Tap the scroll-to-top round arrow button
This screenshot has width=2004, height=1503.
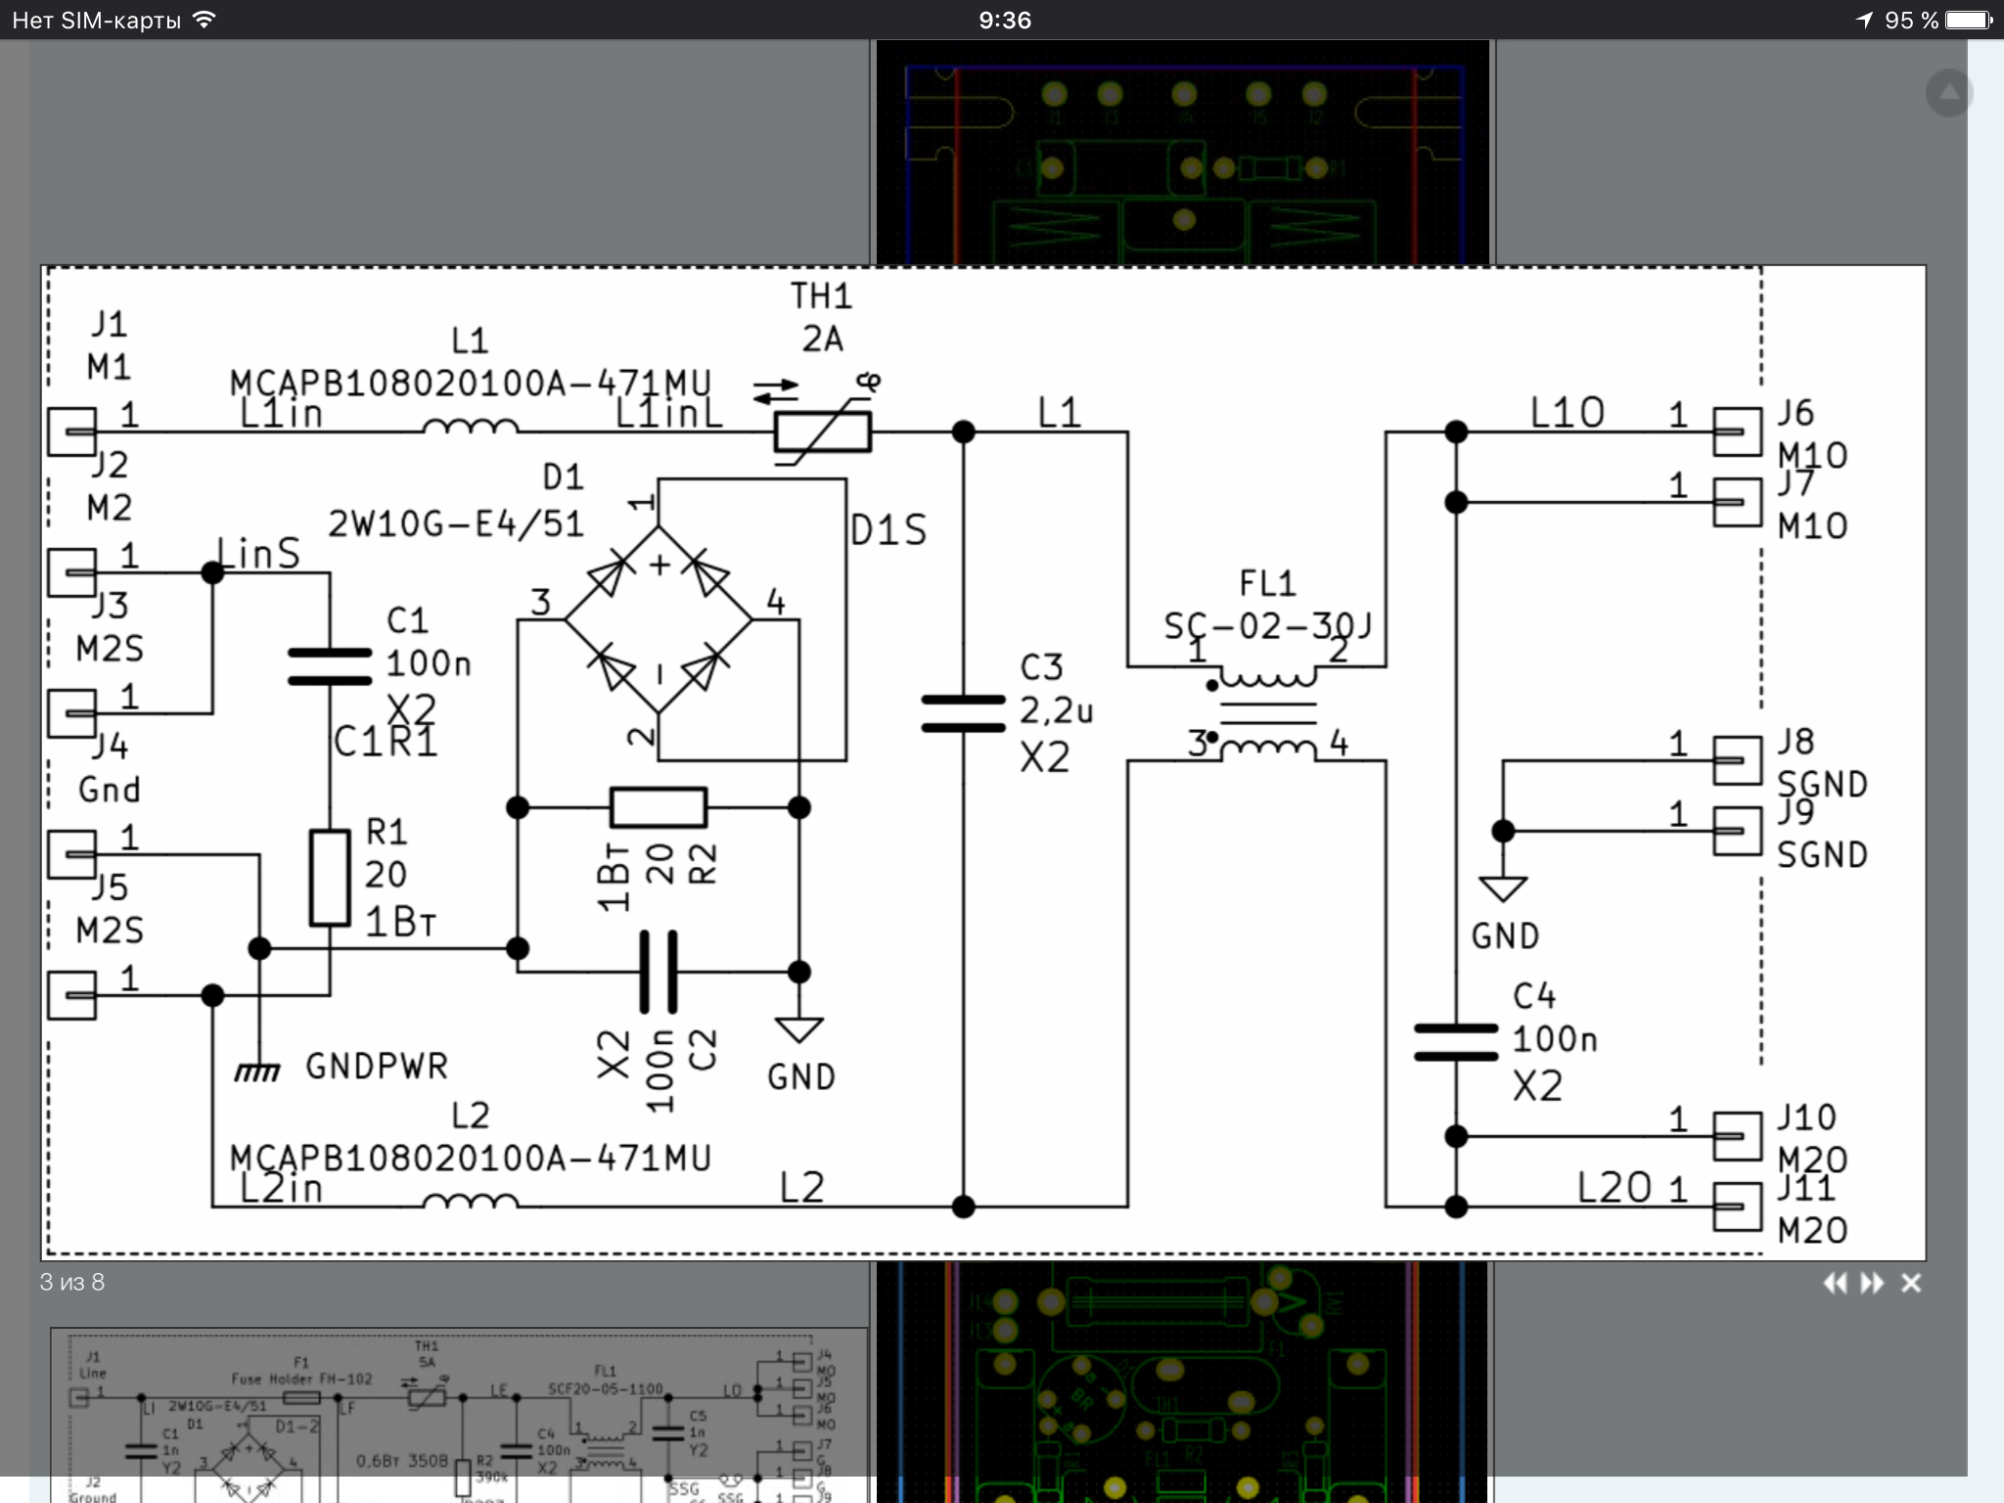pyautogui.click(x=1948, y=93)
